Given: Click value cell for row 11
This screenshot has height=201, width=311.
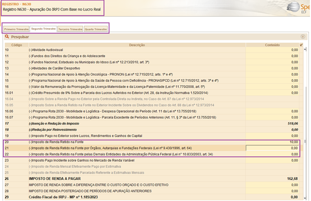Looking at the screenshot, I should click(273, 56).
